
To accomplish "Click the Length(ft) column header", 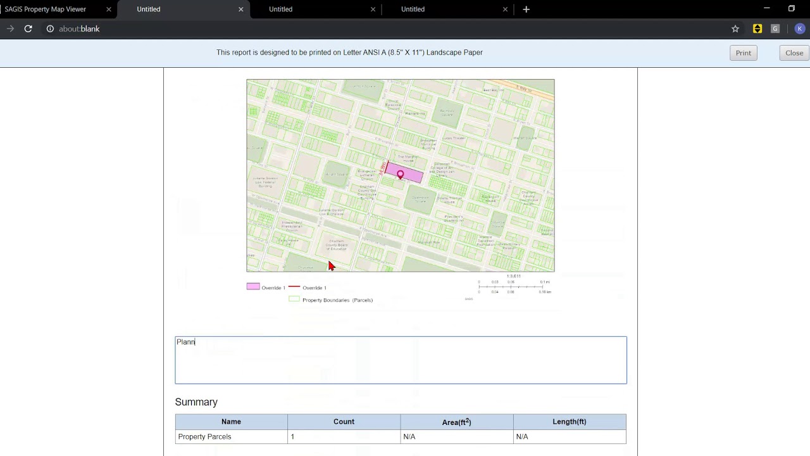I will (x=570, y=422).
